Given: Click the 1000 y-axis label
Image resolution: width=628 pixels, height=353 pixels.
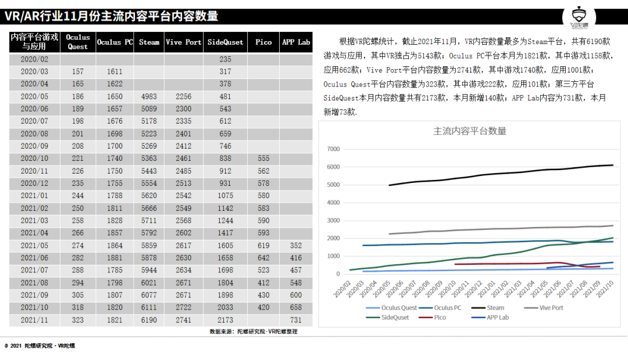Looking at the screenshot, I should (x=333, y=256).
